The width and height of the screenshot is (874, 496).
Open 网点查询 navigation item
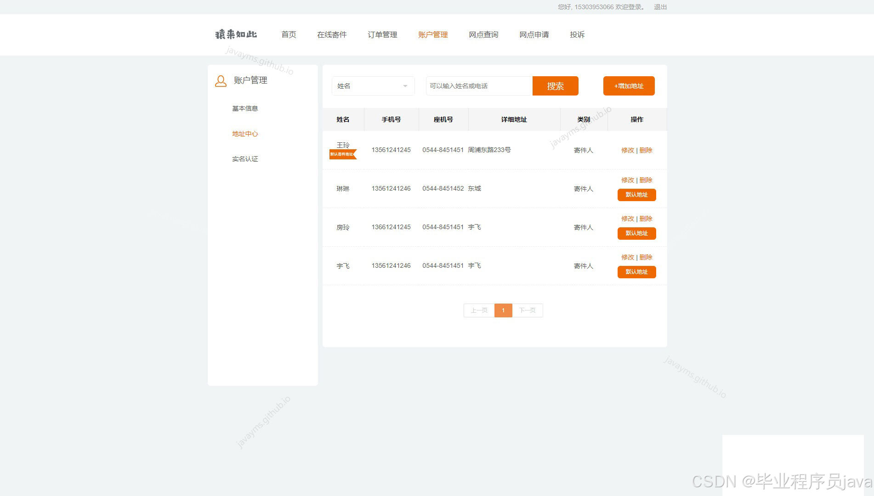coord(483,34)
